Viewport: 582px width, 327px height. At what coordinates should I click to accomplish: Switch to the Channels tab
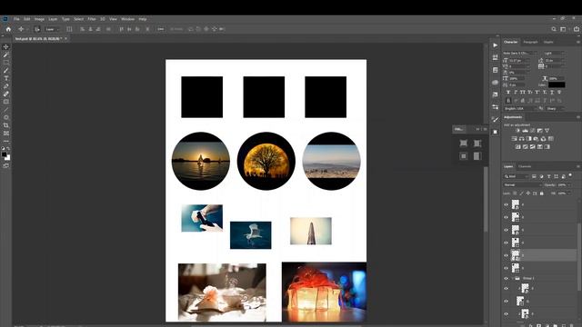pyautogui.click(x=525, y=166)
